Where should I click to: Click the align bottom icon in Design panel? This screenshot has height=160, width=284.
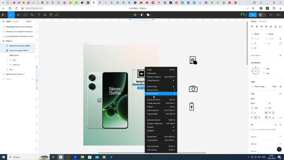click(x=276, y=27)
